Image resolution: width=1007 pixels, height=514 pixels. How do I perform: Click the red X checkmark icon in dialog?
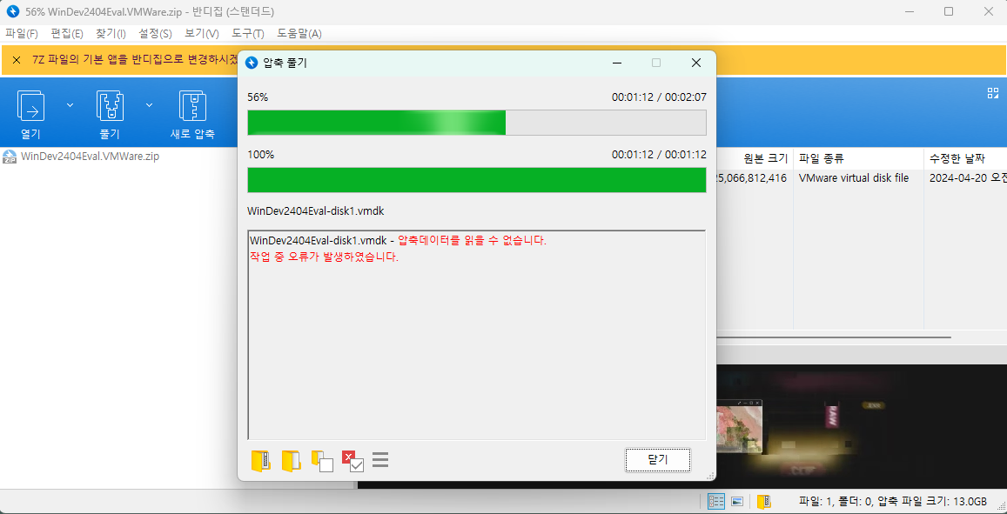[x=352, y=461]
